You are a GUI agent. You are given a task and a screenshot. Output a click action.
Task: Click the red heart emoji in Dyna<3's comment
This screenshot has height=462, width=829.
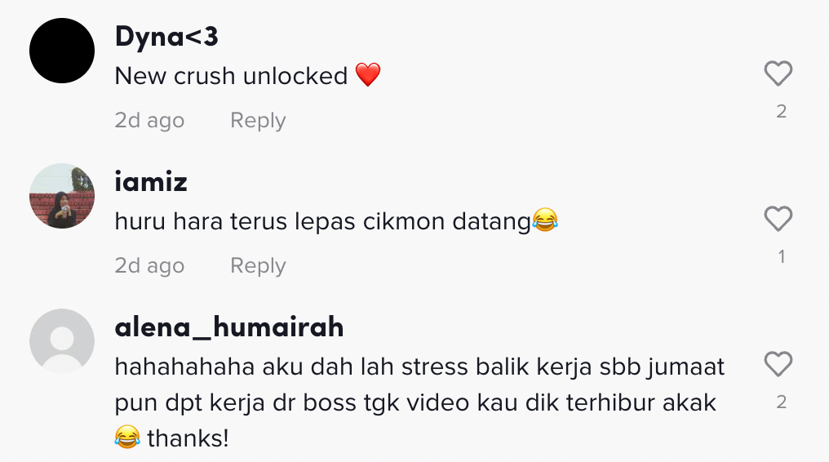[368, 74]
